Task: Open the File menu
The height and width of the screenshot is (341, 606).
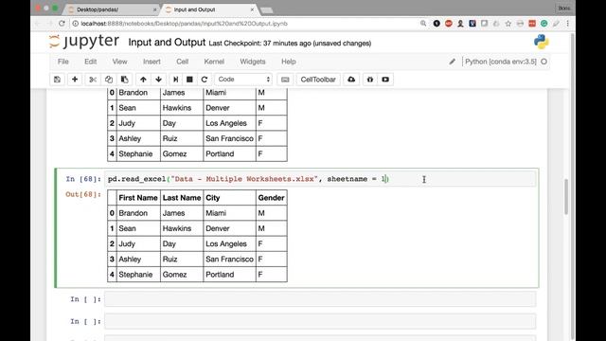Action: coord(63,62)
